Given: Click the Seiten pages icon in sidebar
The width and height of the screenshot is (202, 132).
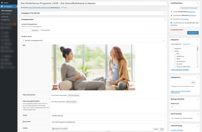Looking at the screenshot, I should pos(2,2).
